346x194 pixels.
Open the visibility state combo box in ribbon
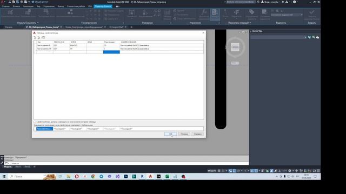pos(287,15)
